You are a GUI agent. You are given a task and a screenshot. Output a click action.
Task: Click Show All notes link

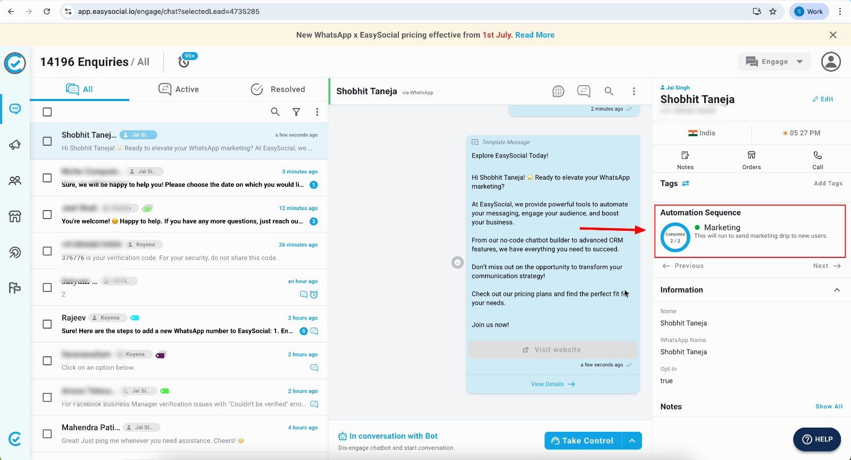coord(829,406)
